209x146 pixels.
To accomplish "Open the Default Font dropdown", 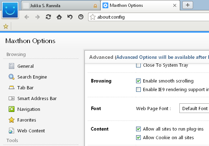I will (194, 108).
